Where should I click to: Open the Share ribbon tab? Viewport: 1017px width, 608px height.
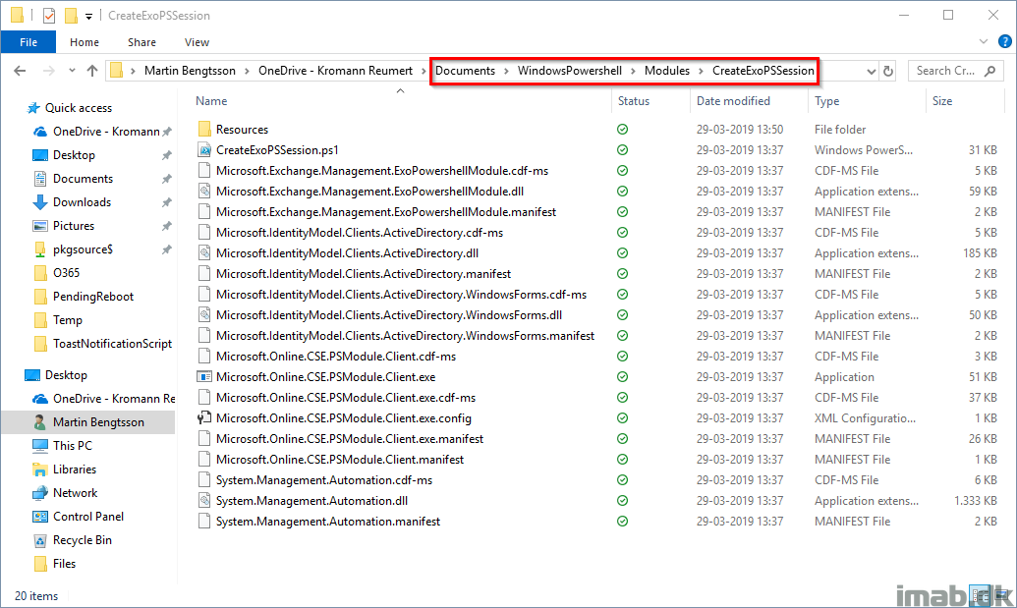(x=141, y=42)
